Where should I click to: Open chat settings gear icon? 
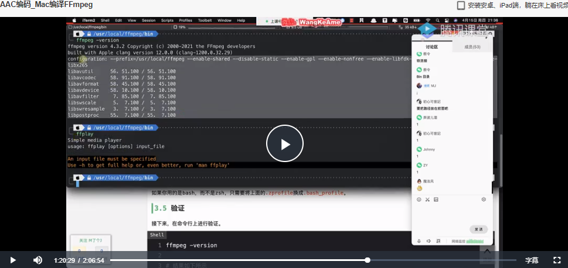tap(483, 200)
